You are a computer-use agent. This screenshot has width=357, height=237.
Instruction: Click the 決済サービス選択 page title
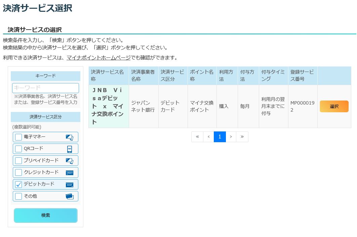[38, 8]
